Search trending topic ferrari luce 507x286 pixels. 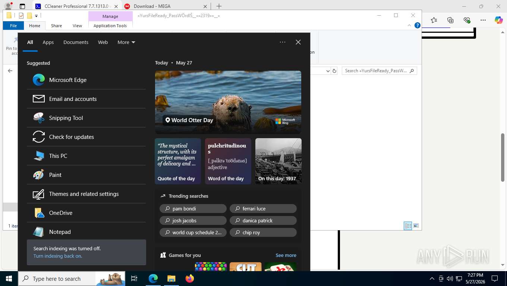(x=263, y=209)
